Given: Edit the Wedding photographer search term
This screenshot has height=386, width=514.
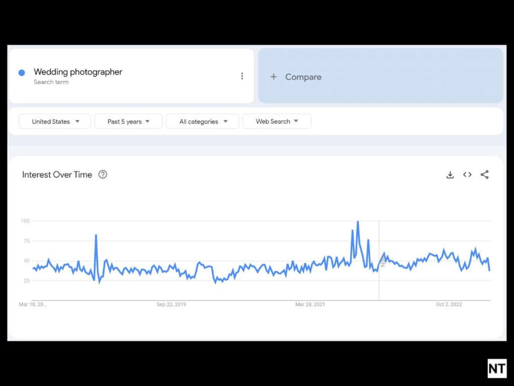Looking at the screenshot, I should coord(78,72).
